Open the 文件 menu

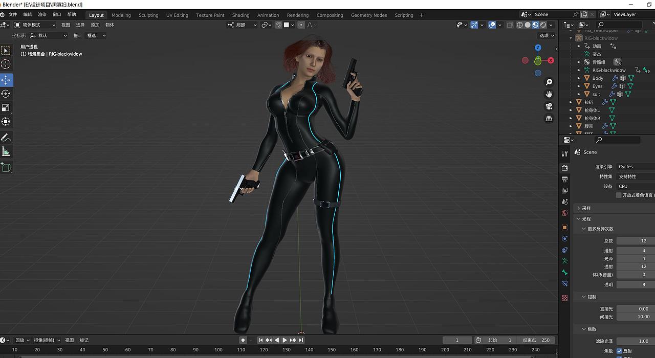13,15
